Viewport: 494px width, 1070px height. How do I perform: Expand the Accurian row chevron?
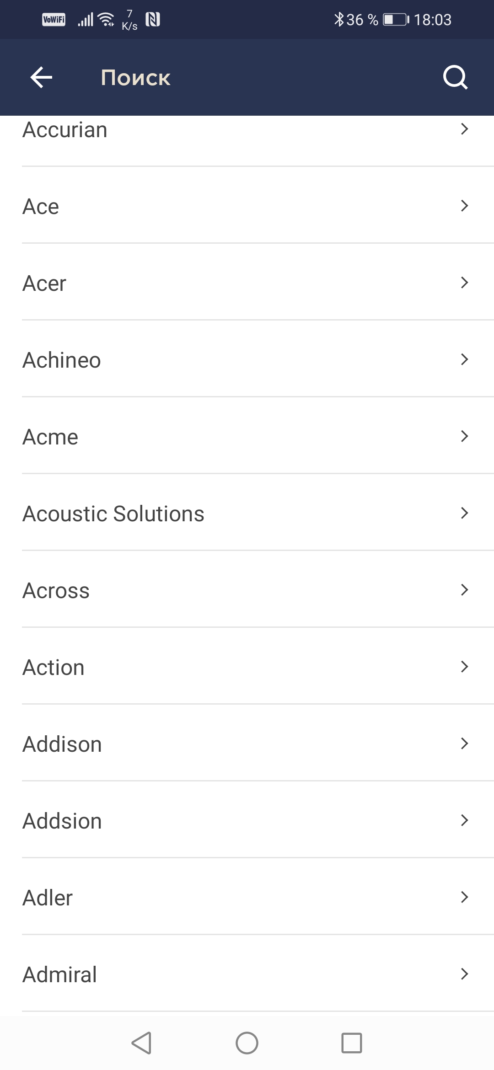click(464, 129)
